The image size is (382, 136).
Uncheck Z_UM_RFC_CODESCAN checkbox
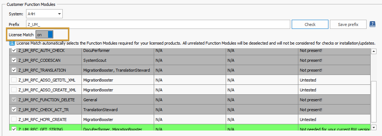(x=14, y=60)
